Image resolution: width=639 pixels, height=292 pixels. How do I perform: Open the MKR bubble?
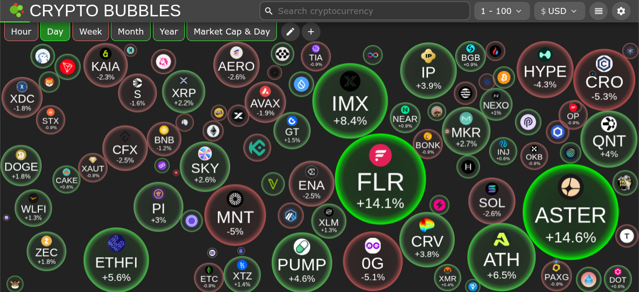tap(466, 131)
